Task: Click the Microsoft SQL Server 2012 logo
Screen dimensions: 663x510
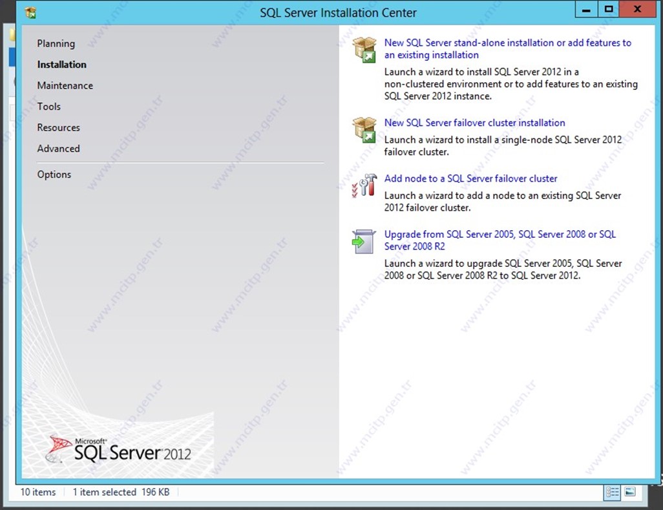Action: click(118, 449)
